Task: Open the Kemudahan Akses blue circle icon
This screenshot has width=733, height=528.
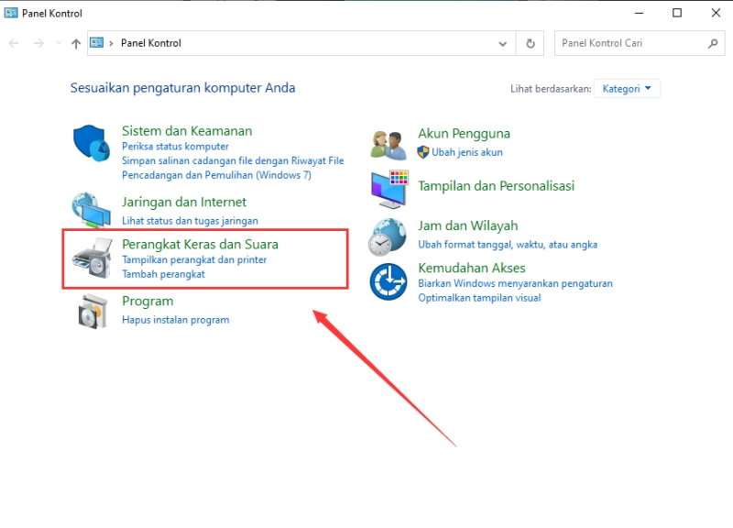Action: click(x=388, y=281)
